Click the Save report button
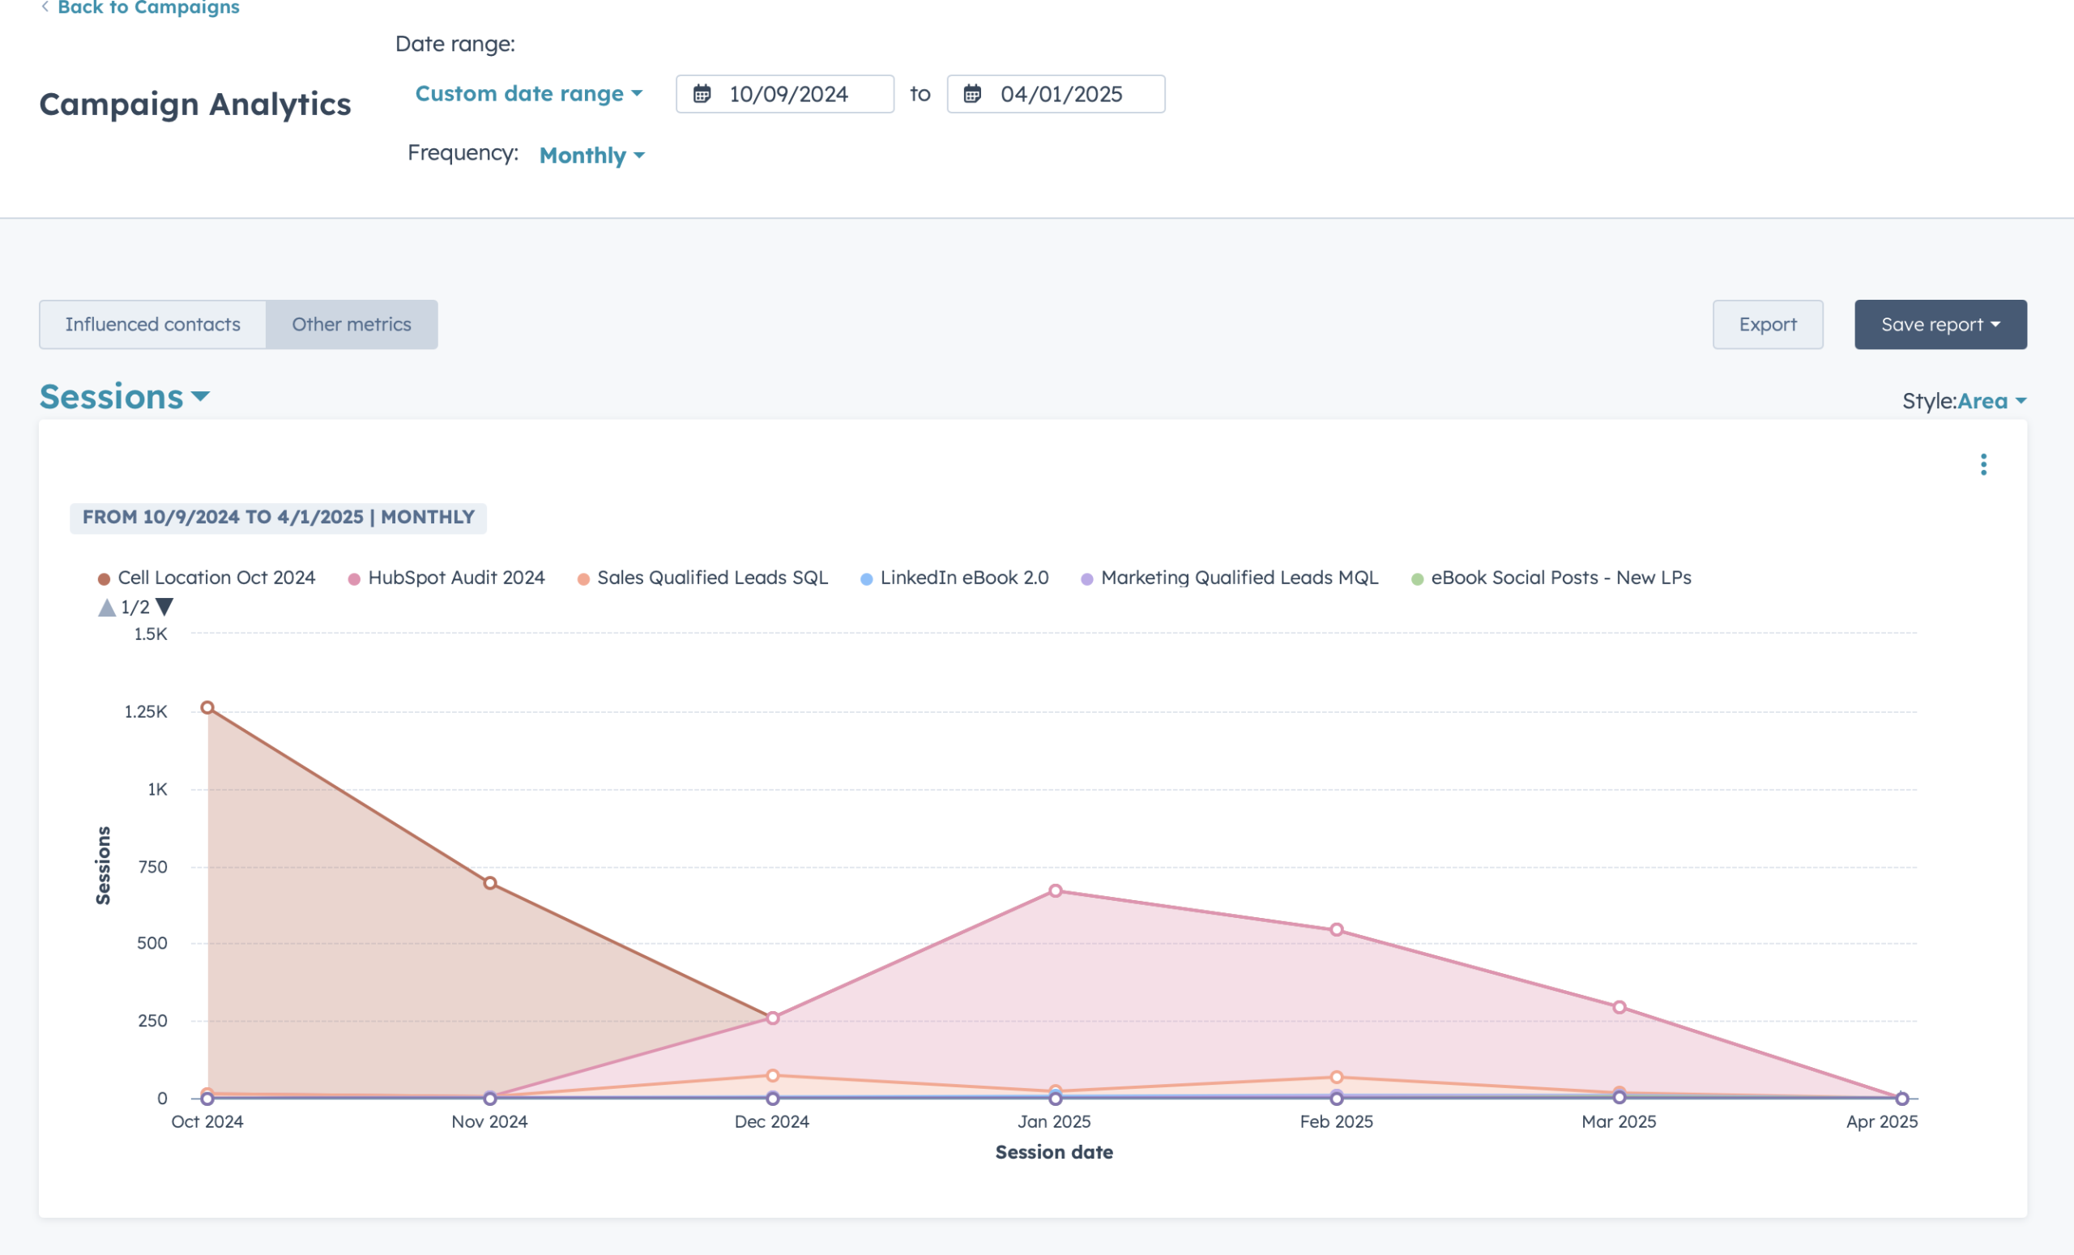Screen dimensions: 2074x1255 click(x=1940, y=324)
